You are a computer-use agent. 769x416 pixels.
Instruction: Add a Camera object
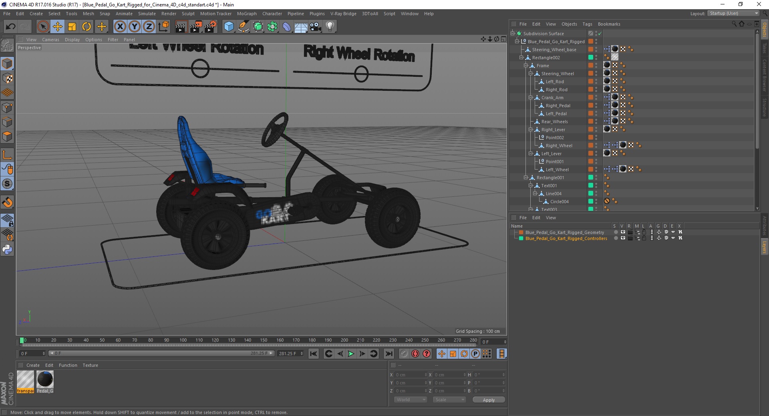tap(316, 27)
